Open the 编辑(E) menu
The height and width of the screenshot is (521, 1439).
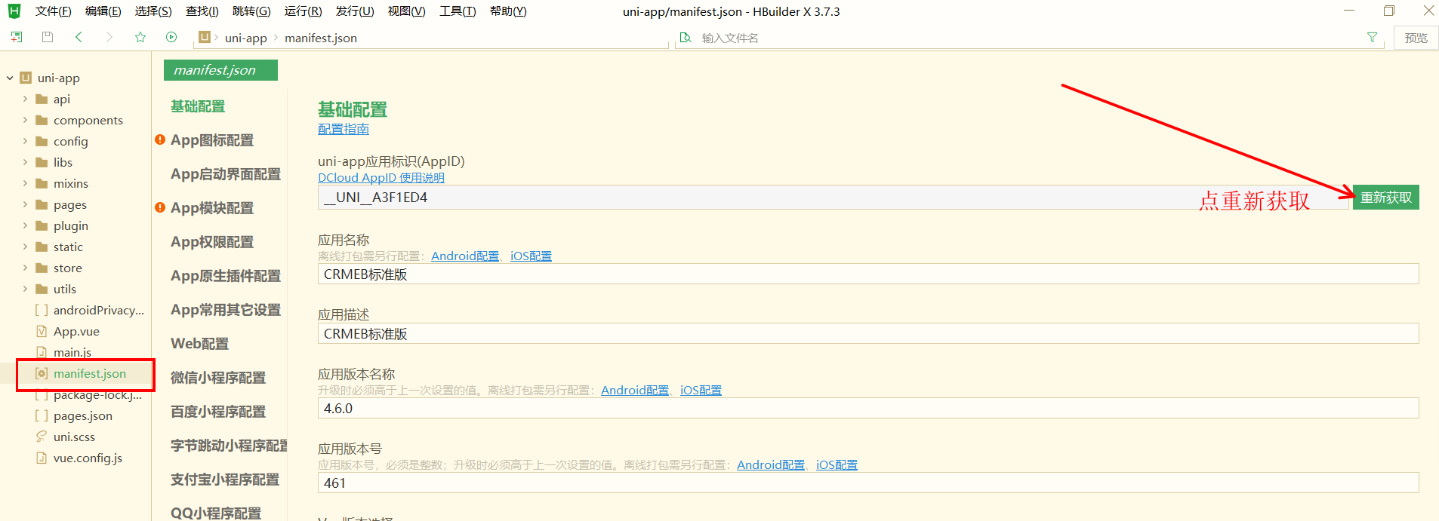pos(103,11)
